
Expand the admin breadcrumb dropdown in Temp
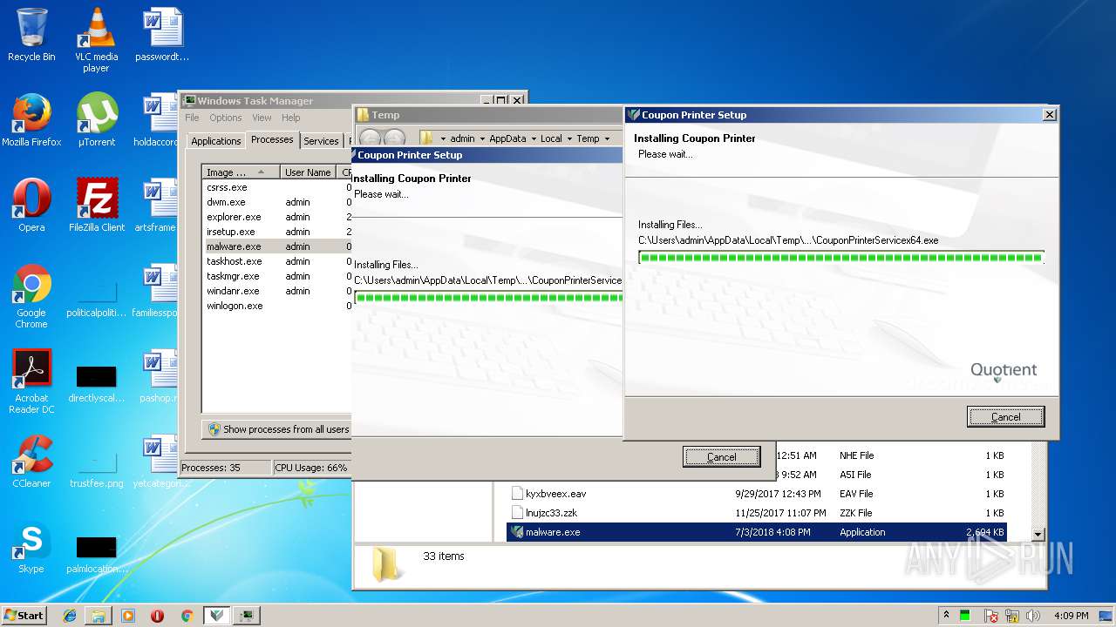(x=480, y=138)
